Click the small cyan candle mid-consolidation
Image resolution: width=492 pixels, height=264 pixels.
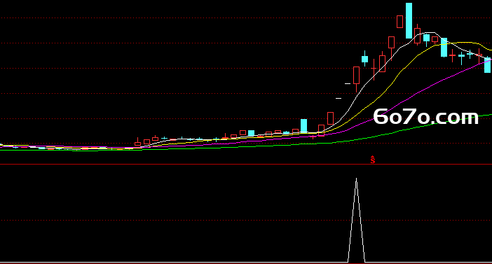(251, 133)
